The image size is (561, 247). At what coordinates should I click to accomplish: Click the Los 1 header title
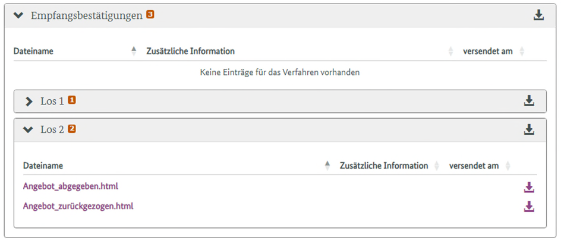[52, 102]
